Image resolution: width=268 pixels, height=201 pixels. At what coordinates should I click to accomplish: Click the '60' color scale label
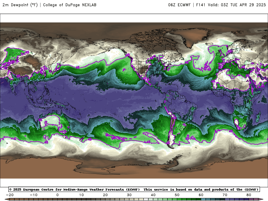point(201,195)
